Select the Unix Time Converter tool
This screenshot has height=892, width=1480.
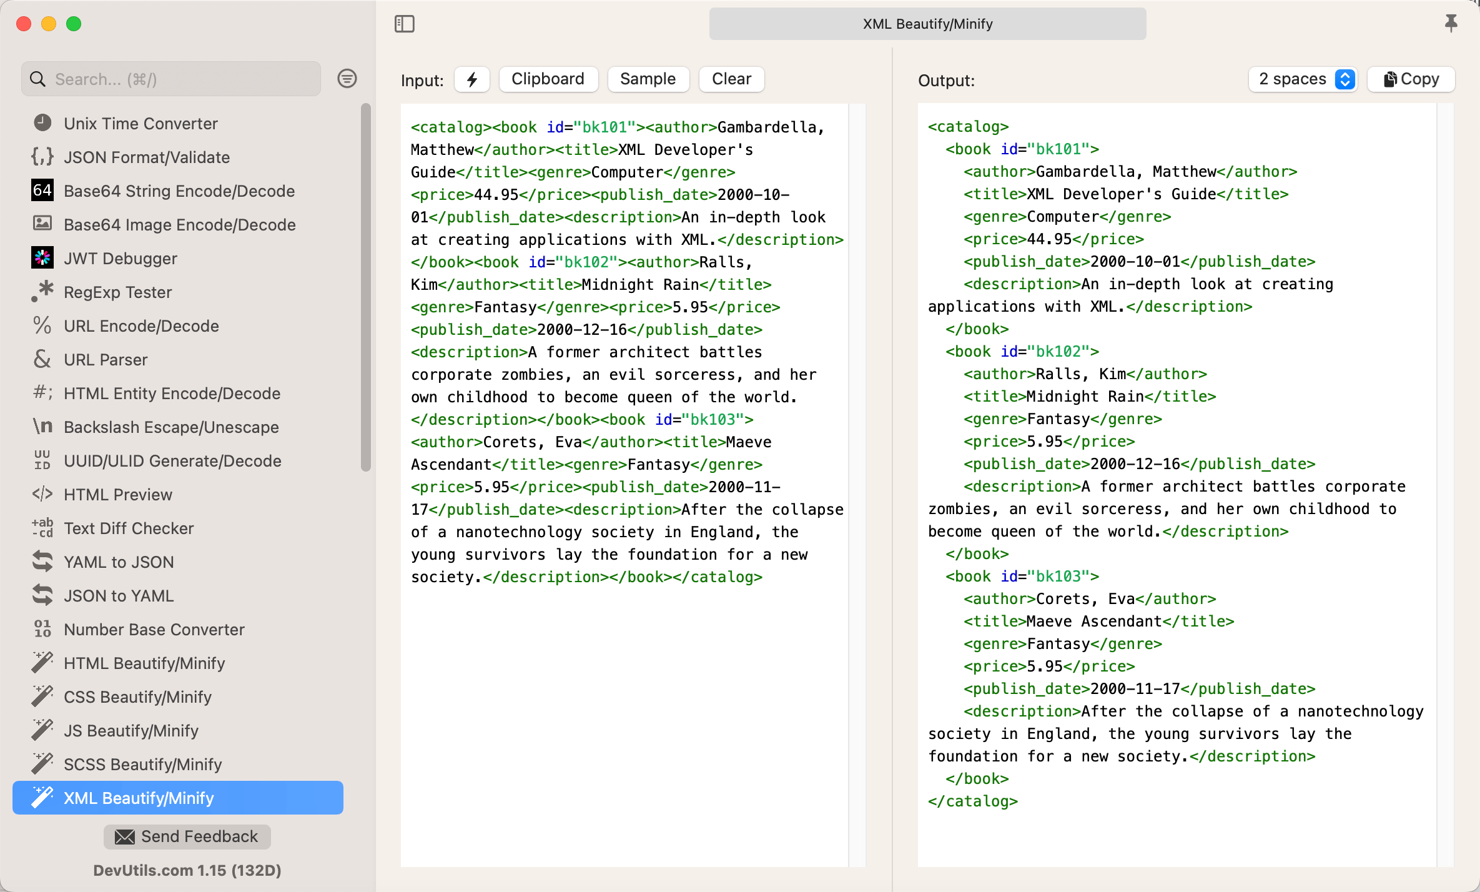pos(141,123)
